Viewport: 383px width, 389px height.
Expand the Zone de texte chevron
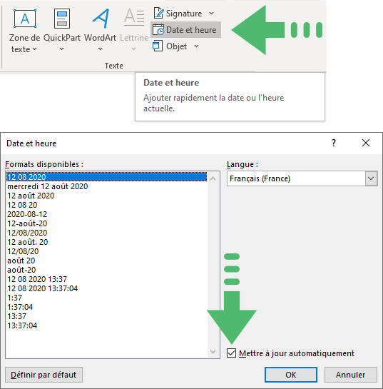click(35, 49)
